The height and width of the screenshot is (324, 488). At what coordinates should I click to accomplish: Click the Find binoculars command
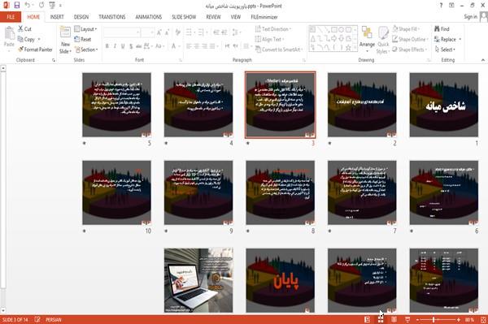point(442,29)
